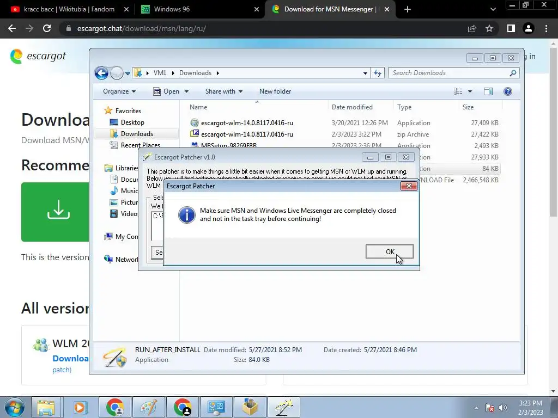Share this page icon in browser
The height and width of the screenshot is (418, 558).
472,28
